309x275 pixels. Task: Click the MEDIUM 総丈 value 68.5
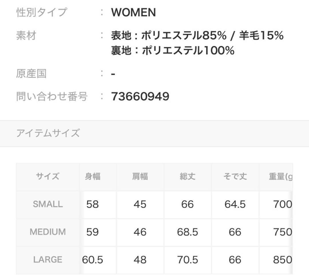(187, 232)
